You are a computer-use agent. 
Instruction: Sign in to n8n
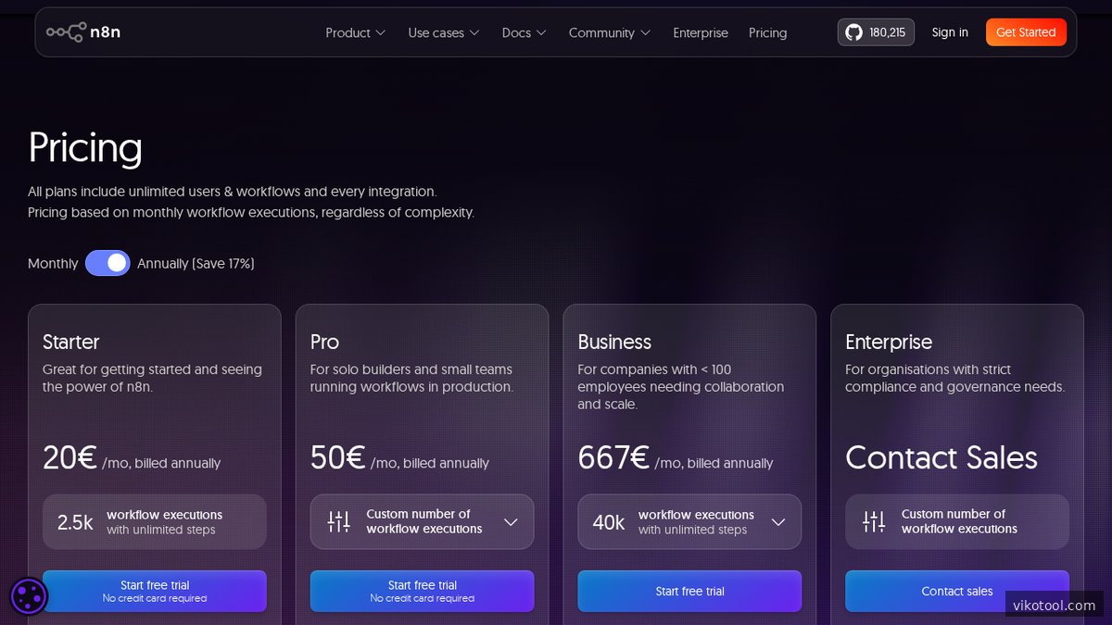(x=949, y=31)
